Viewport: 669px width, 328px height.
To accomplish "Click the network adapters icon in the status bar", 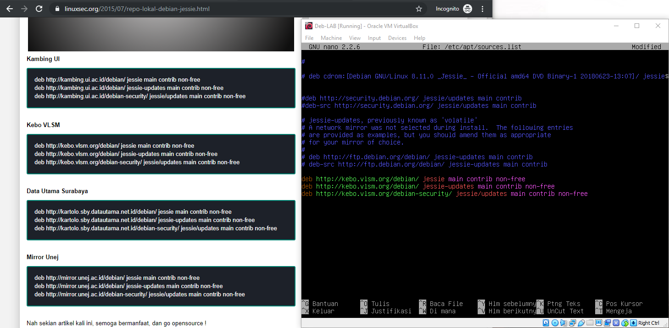I will click(x=572, y=322).
